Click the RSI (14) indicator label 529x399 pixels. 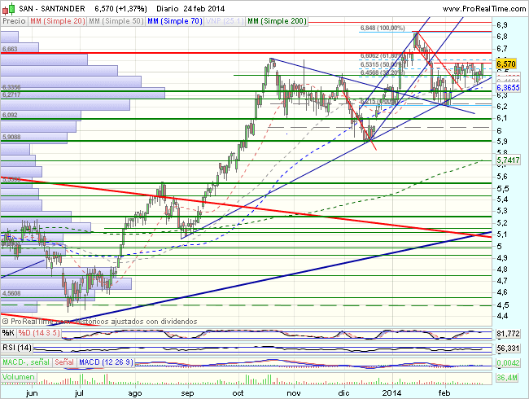click(x=17, y=348)
